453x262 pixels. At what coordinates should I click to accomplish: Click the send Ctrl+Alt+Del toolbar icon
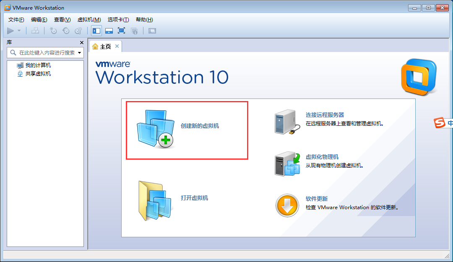(35, 31)
